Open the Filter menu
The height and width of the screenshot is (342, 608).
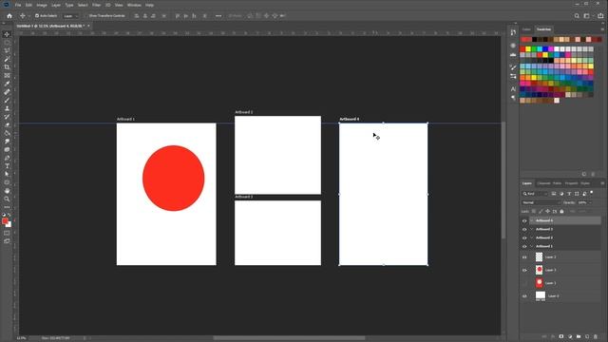(97, 5)
